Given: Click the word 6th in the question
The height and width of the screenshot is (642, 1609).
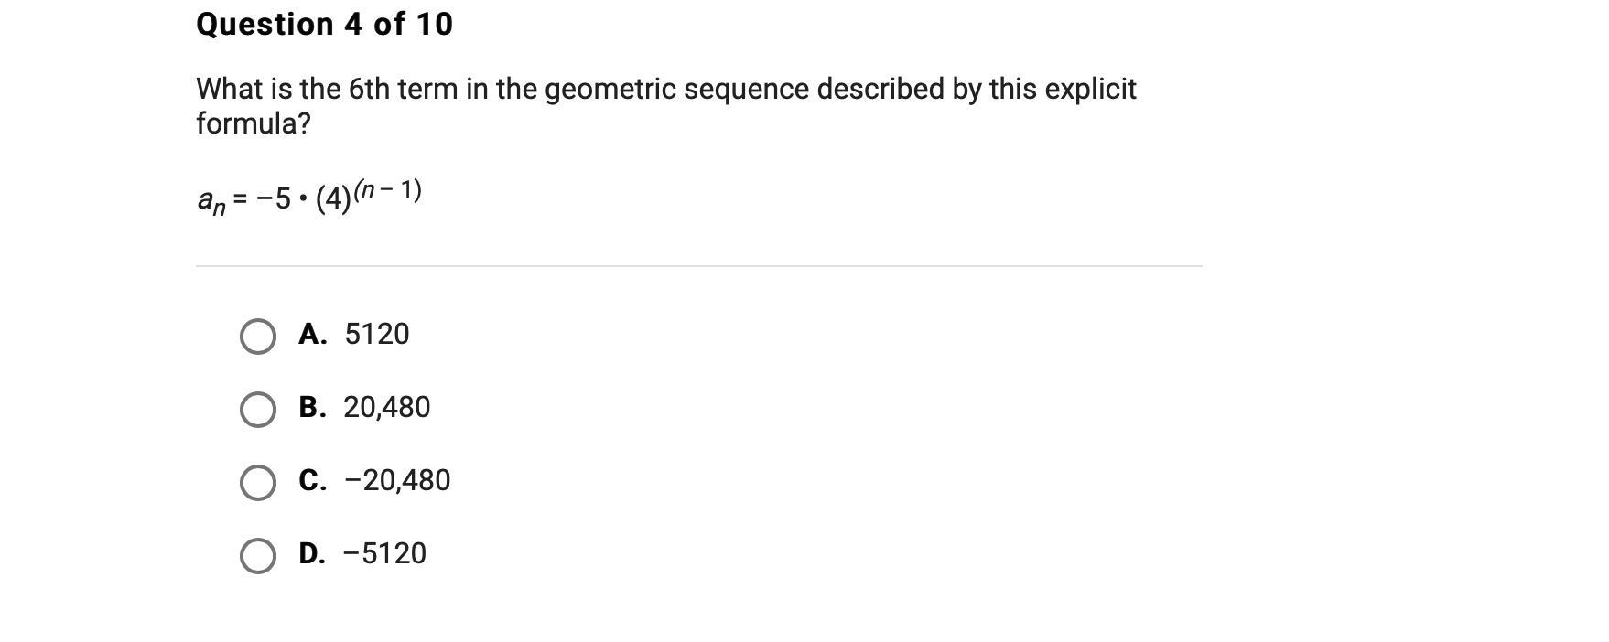Looking at the screenshot, I should click(x=369, y=90).
